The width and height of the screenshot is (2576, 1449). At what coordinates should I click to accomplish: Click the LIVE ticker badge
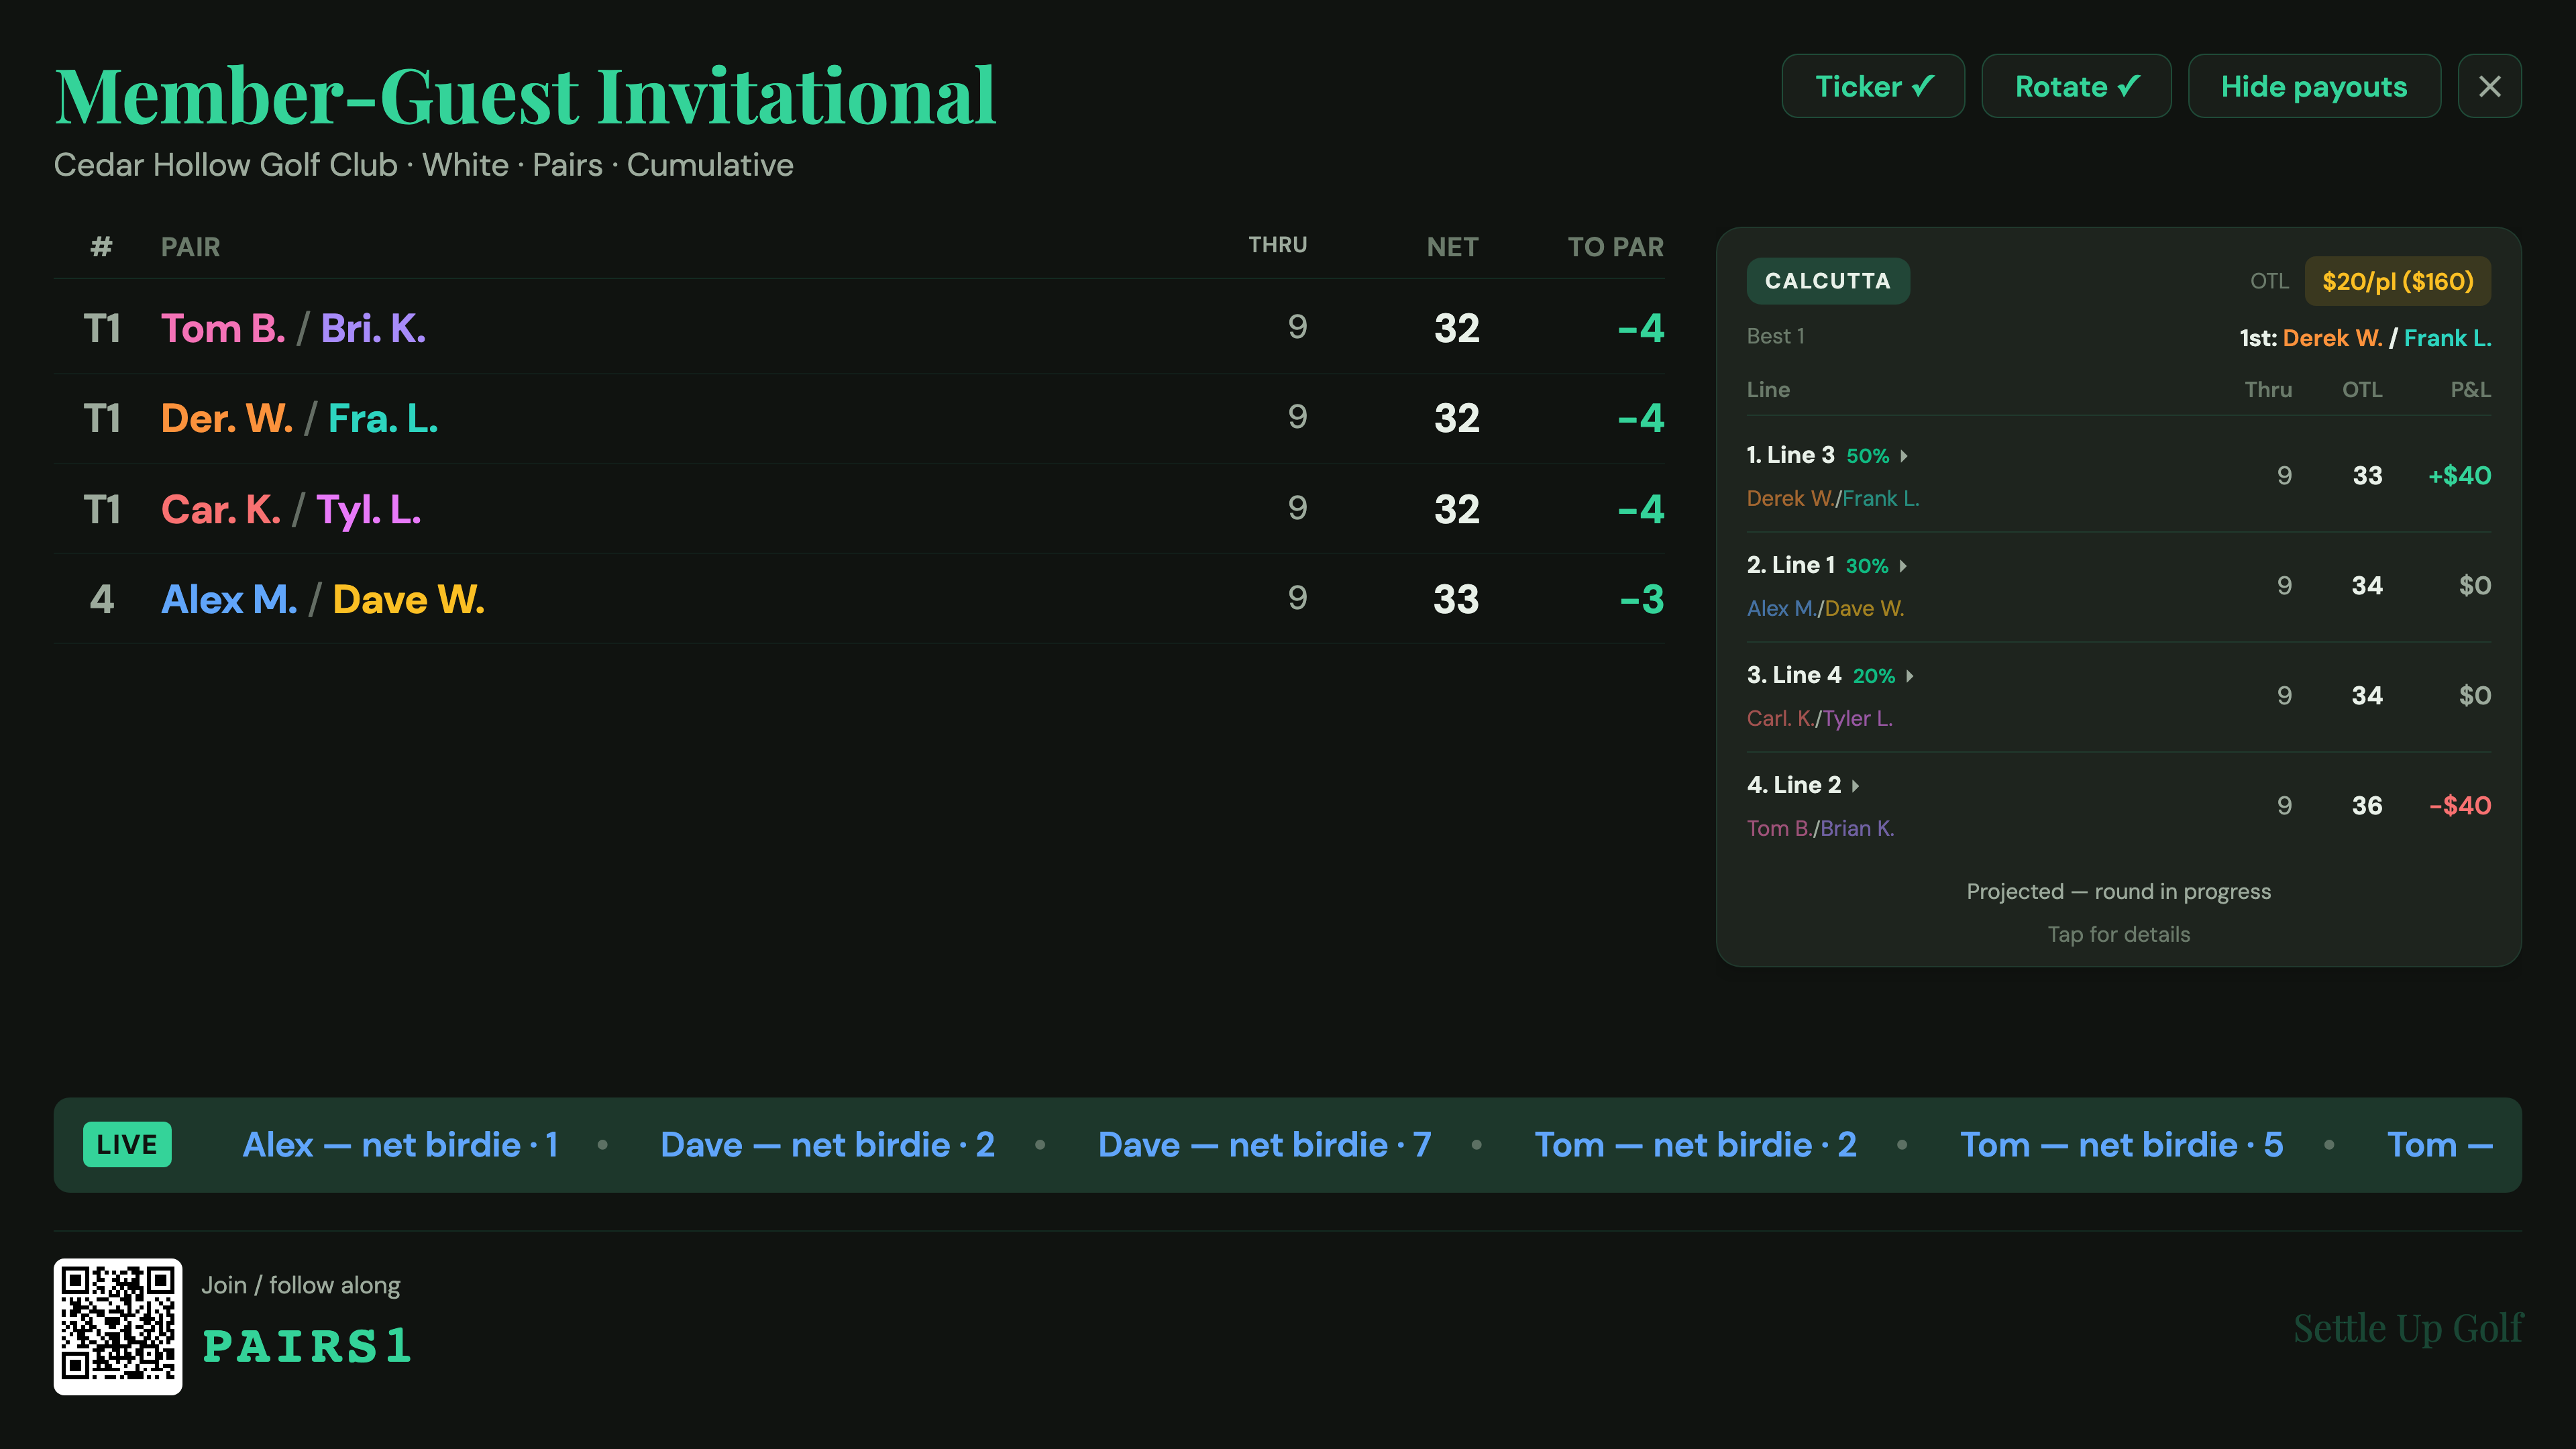127,1144
